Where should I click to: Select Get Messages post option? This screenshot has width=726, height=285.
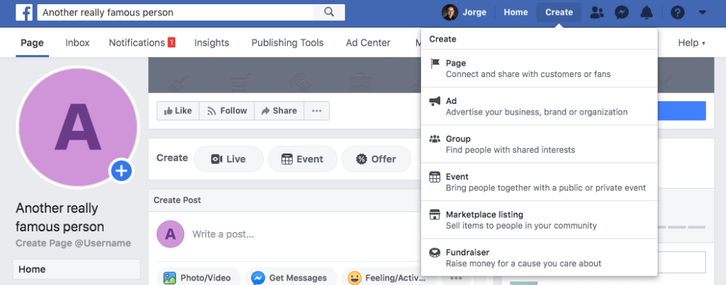pyautogui.click(x=291, y=278)
